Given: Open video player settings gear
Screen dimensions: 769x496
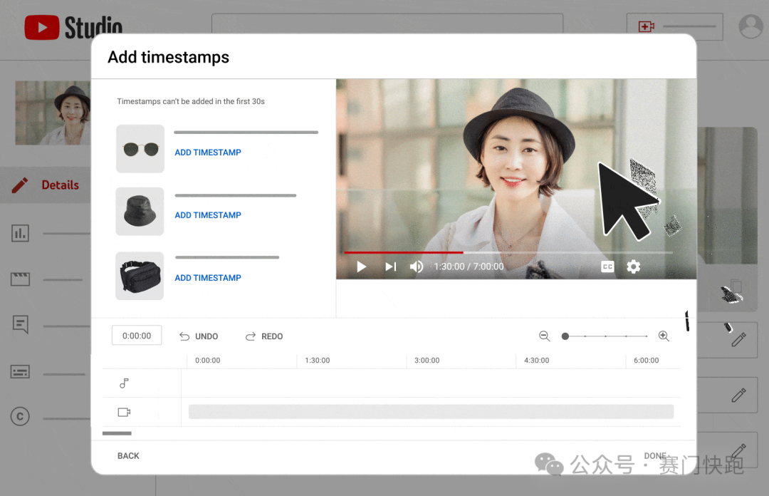Looking at the screenshot, I should click(x=633, y=267).
